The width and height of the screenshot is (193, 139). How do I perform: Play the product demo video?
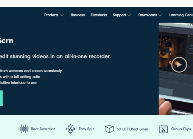(179, 65)
